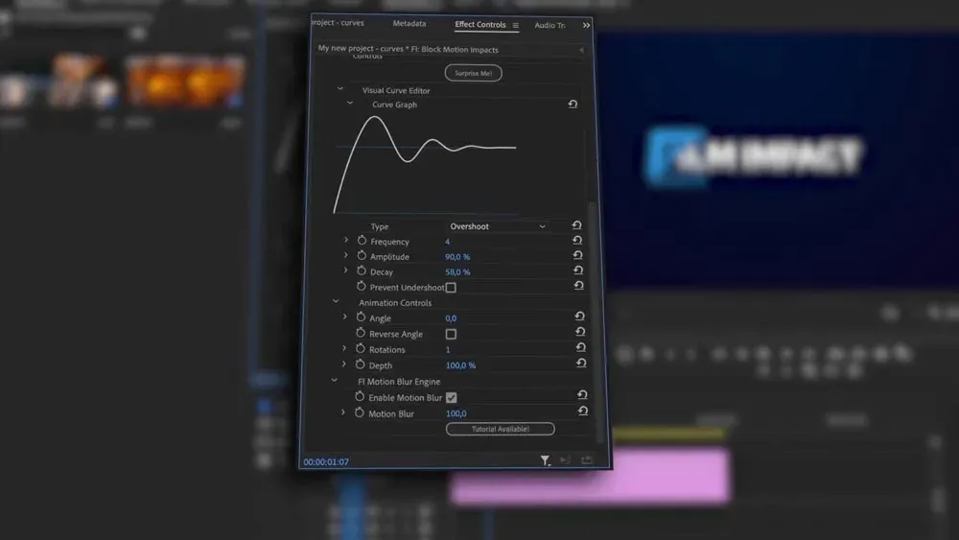959x540 pixels.
Task: Reset the Frequency parameter
Action: pos(576,241)
